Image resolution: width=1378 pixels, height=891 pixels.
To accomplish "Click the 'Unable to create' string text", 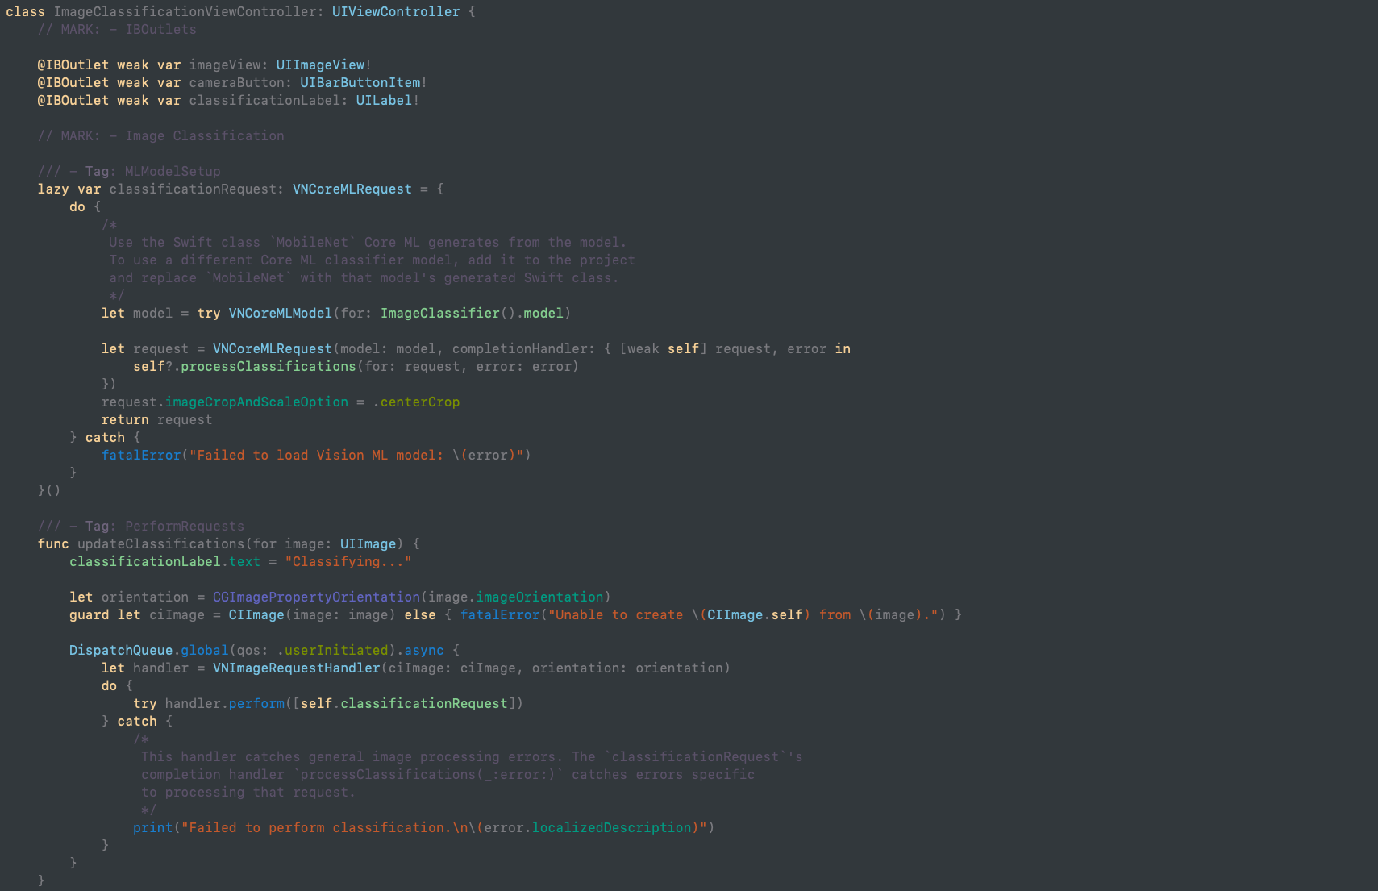I will (x=619, y=614).
